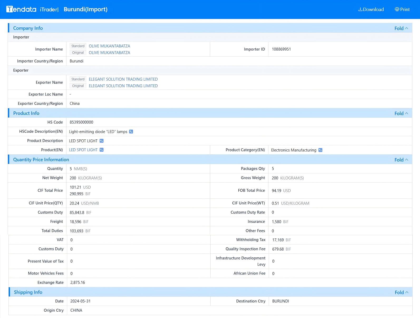Click the Company Info section heading
The height and width of the screenshot is (318, 420).
pyautogui.click(x=28, y=28)
